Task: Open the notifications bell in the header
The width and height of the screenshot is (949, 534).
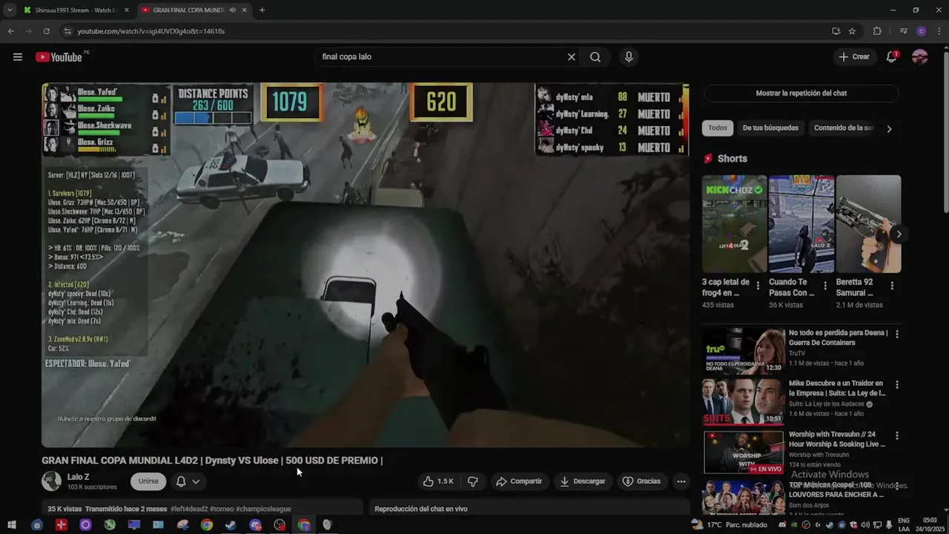Action: coord(892,57)
